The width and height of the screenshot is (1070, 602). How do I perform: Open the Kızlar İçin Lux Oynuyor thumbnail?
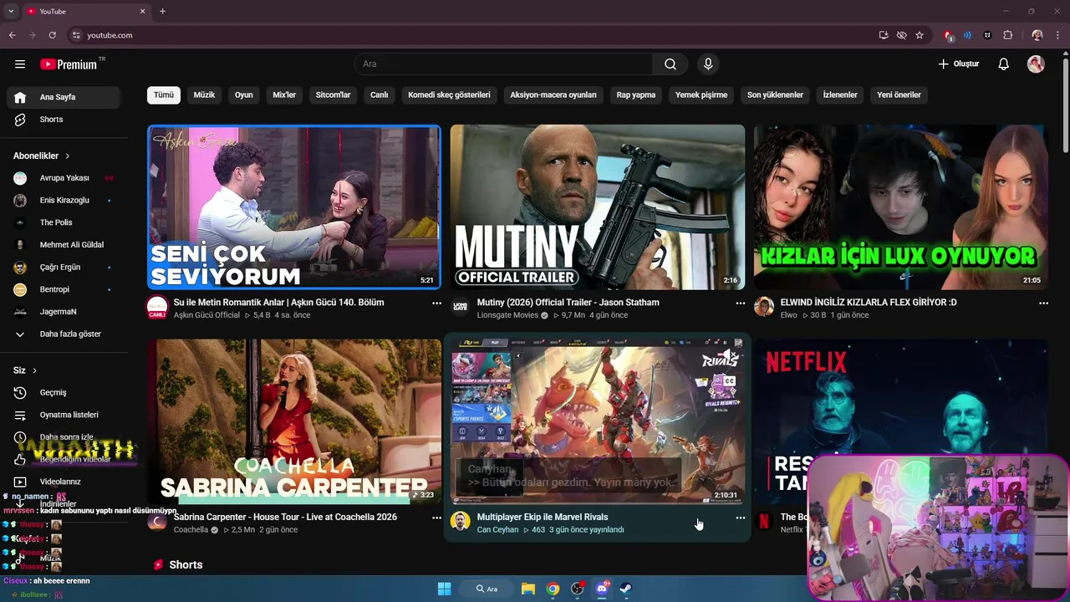tap(900, 207)
